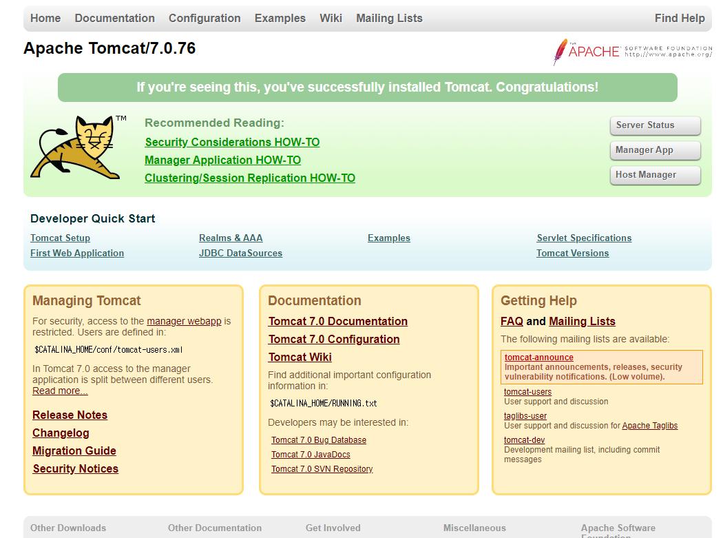Viewport: 723px width, 538px height.
Task: Open Security Notices link
Action: click(x=76, y=469)
